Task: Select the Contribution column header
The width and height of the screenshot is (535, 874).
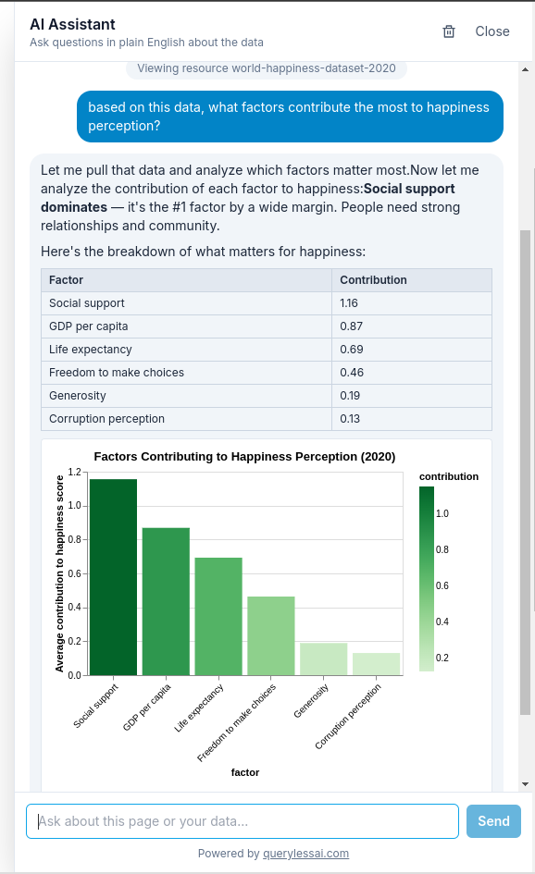Action: click(x=373, y=279)
